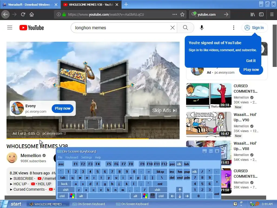Bookmark this page with the star icon
Image resolution: width=277 pixels, height=208 pixels.
[x=182, y=15]
